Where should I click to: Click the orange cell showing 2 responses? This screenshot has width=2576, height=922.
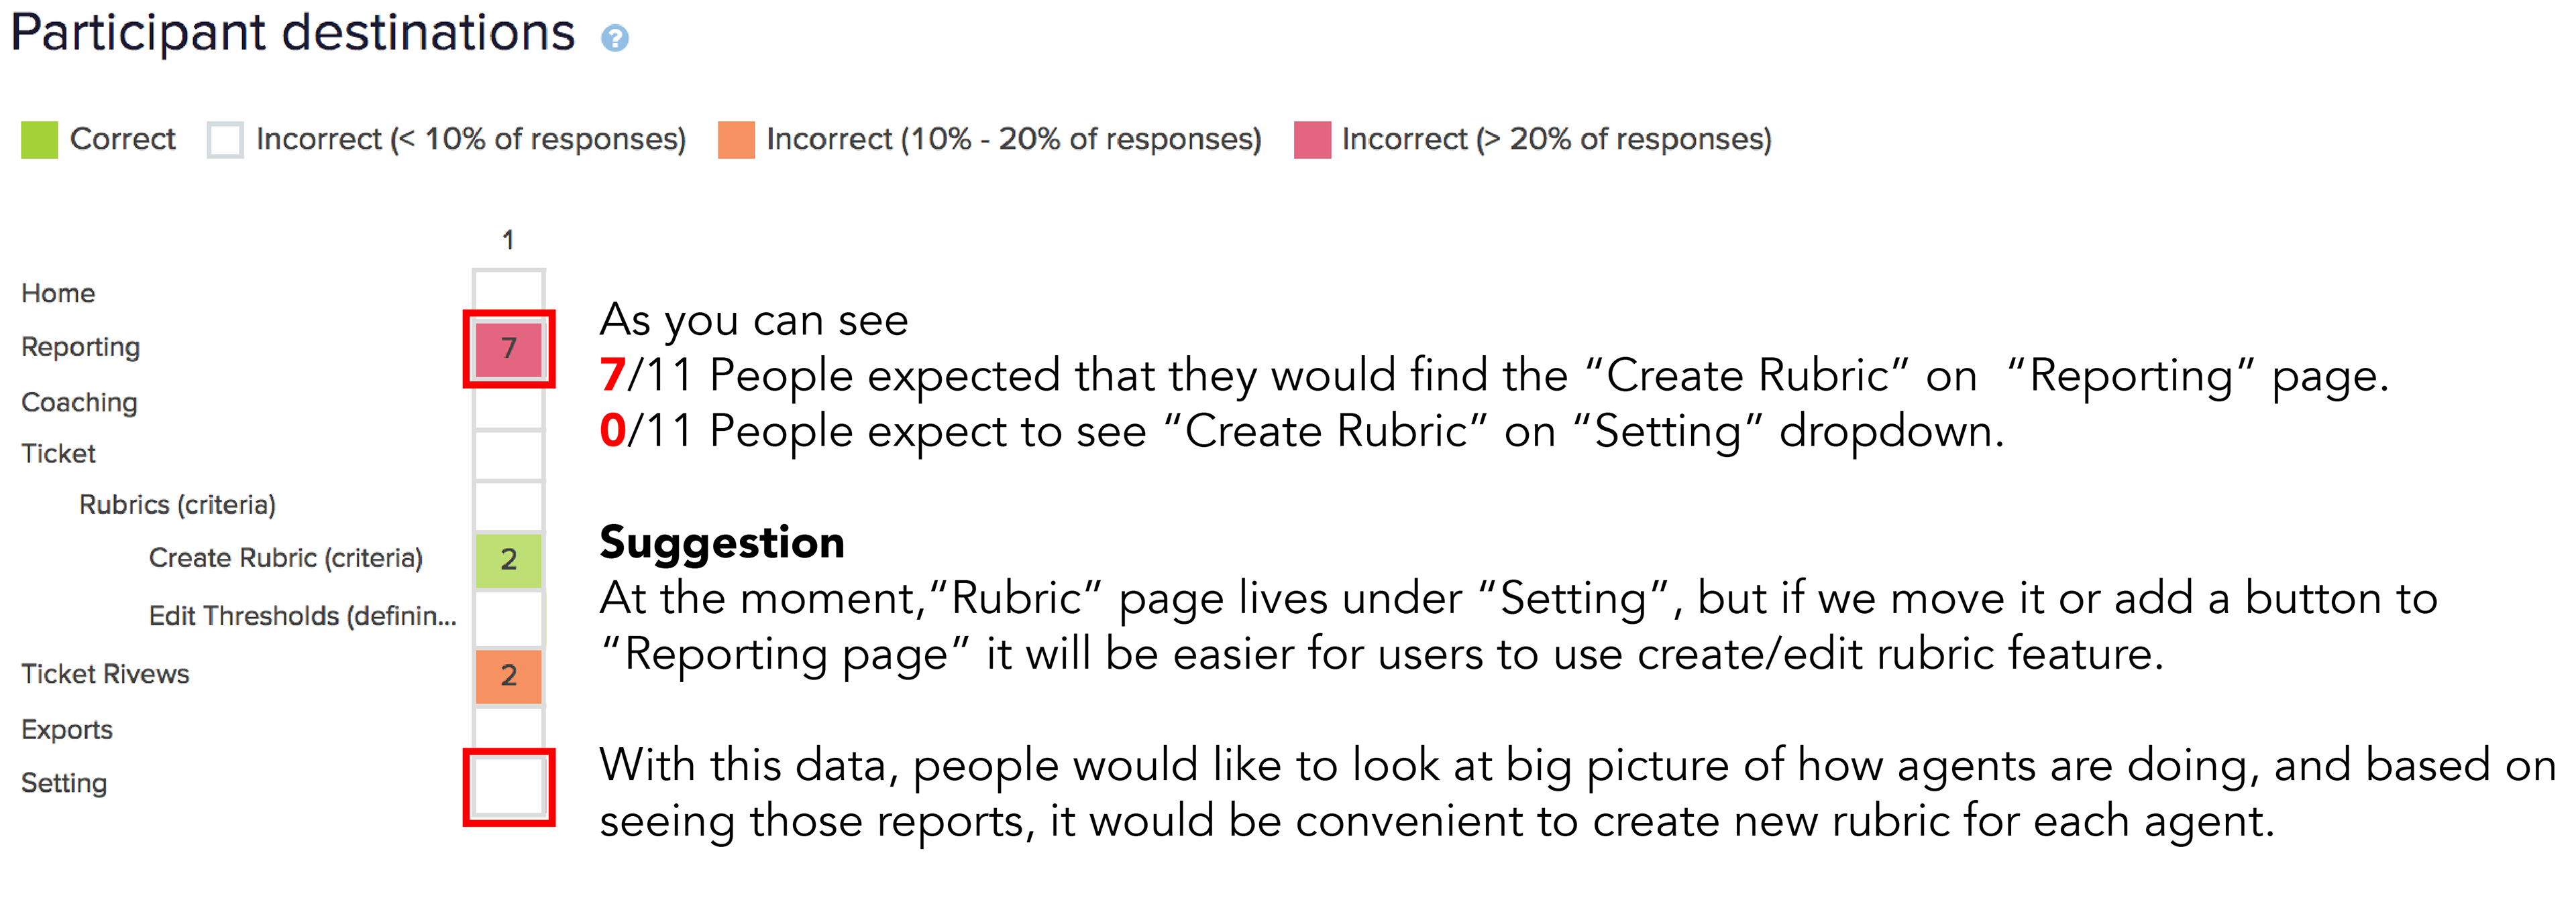pyautogui.click(x=508, y=676)
